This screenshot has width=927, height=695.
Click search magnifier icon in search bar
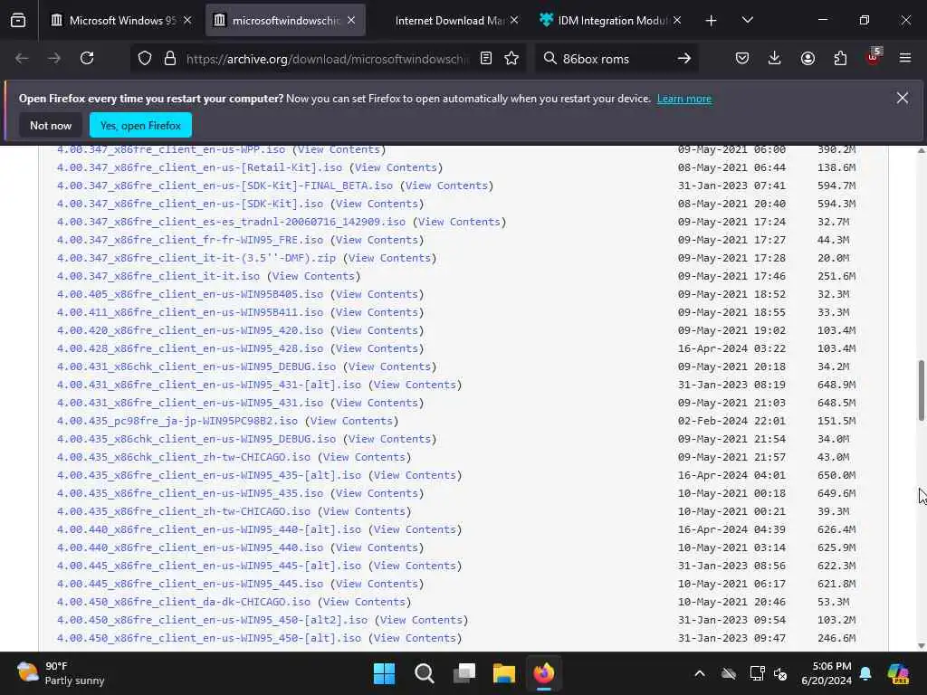tap(550, 58)
